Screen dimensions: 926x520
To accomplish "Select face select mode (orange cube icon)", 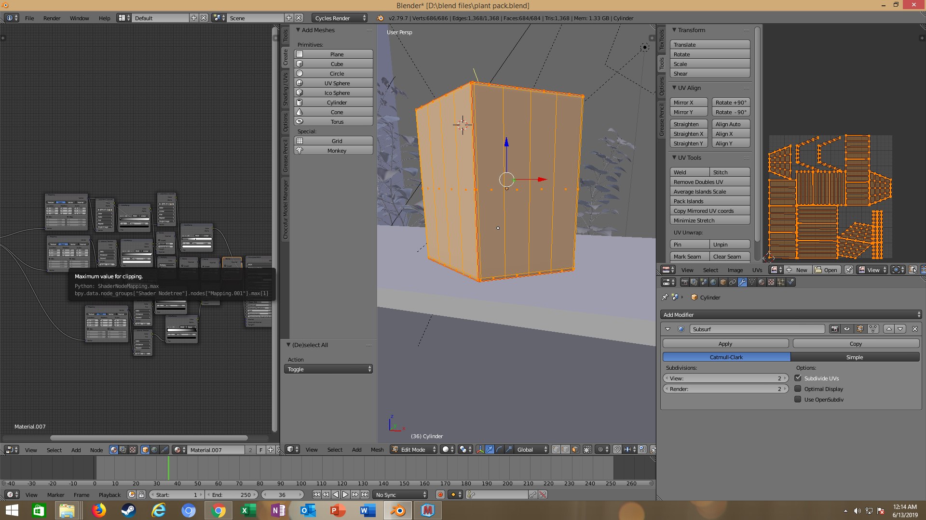I will click(x=575, y=449).
